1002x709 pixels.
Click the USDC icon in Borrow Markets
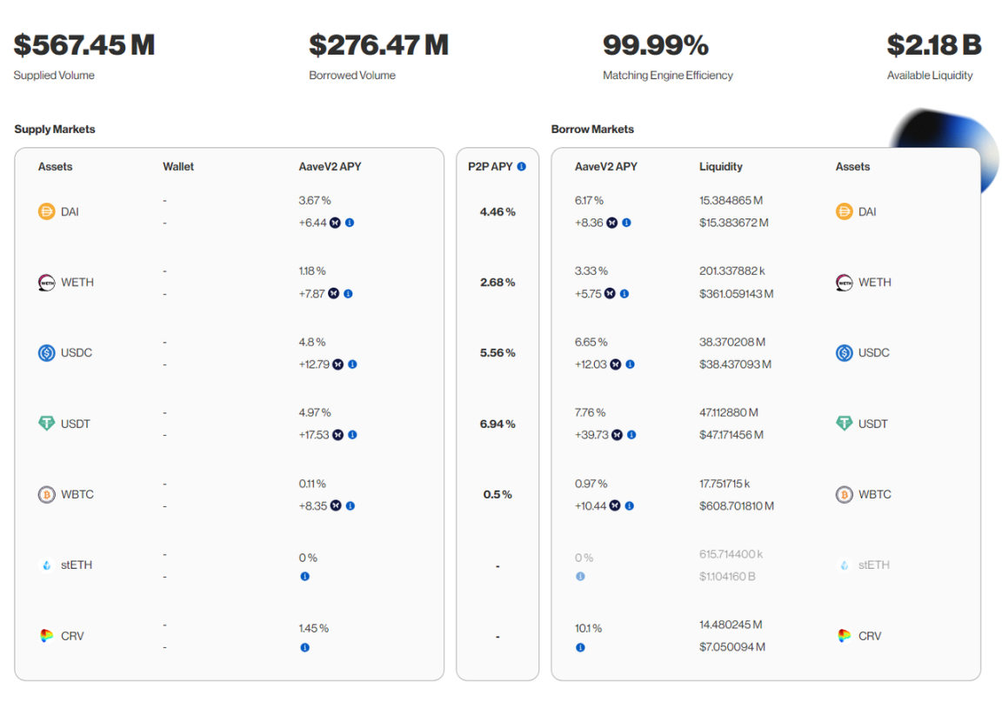click(844, 353)
